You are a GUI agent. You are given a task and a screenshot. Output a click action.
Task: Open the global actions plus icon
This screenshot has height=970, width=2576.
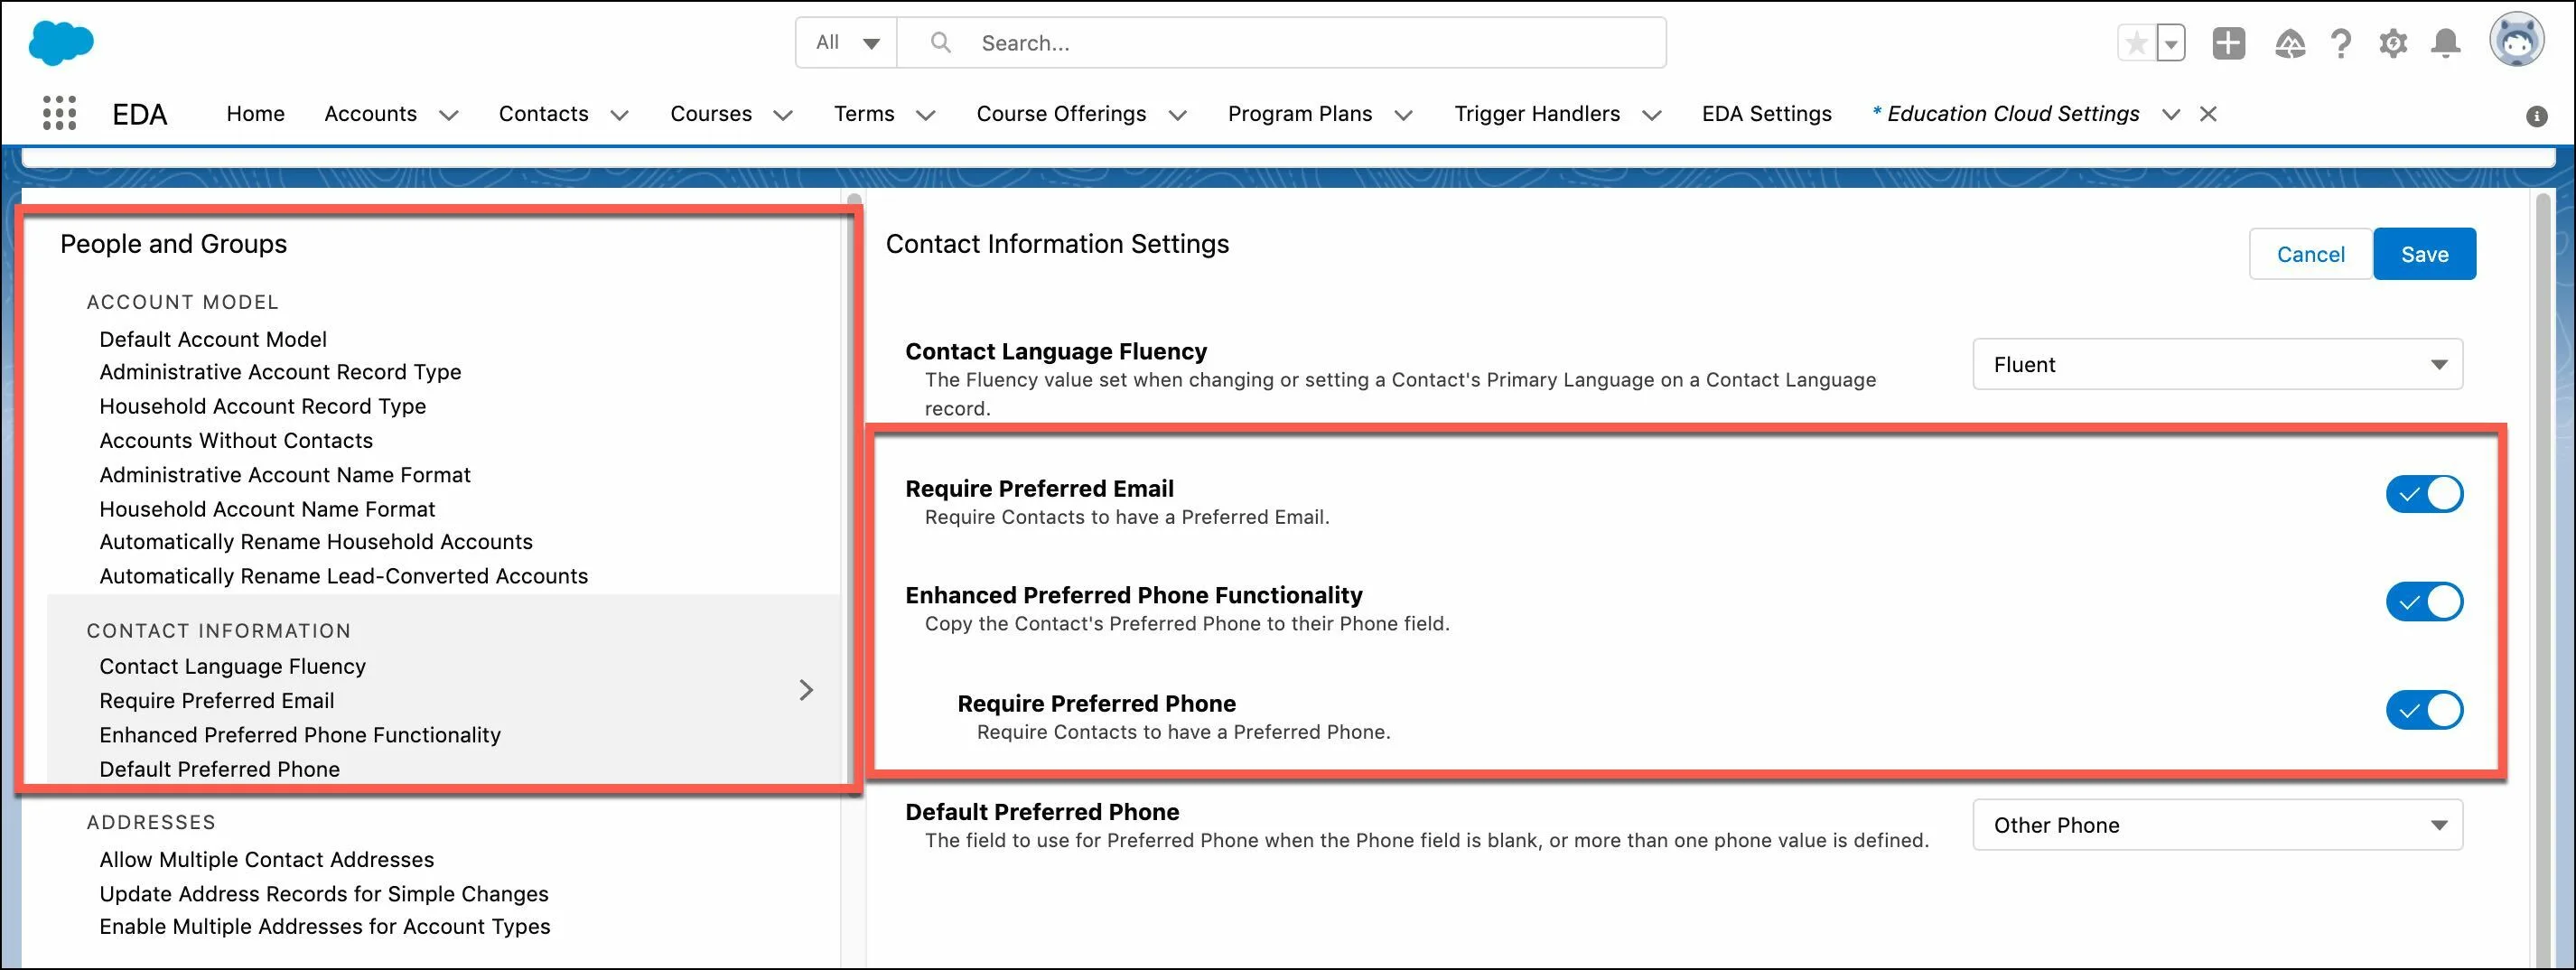point(2229,43)
